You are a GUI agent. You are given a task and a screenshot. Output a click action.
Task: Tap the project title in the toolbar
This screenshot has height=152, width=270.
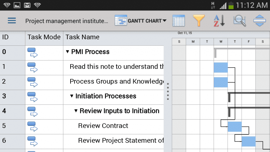click(67, 21)
